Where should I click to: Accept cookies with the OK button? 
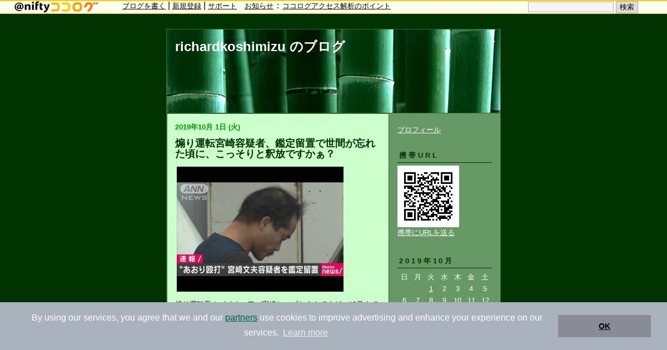click(604, 326)
